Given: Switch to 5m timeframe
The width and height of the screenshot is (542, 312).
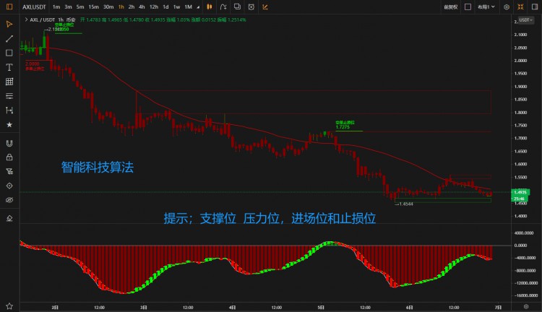Looking at the screenshot, I should tap(80, 7).
